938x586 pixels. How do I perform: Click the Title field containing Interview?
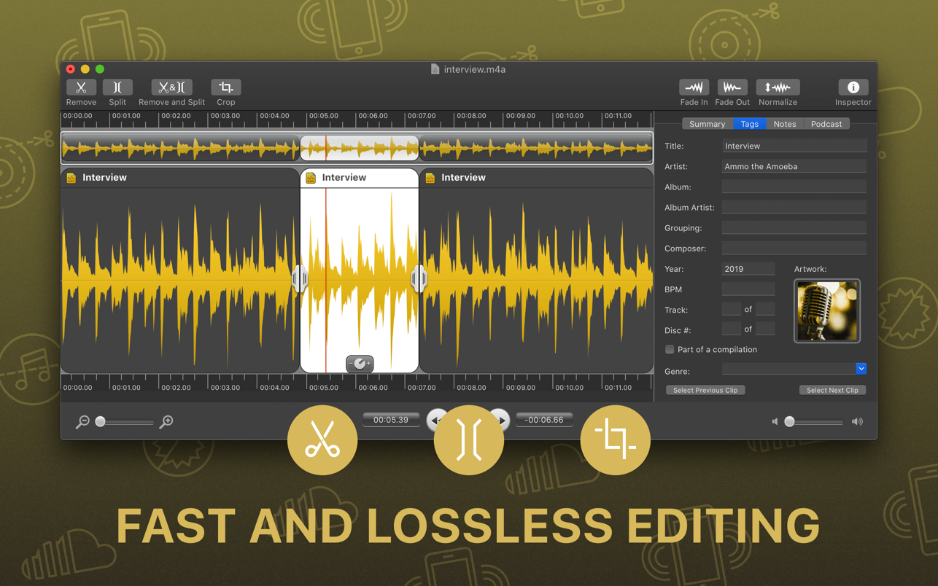794,146
